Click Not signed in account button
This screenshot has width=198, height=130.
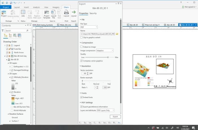[x=189, y=7]
